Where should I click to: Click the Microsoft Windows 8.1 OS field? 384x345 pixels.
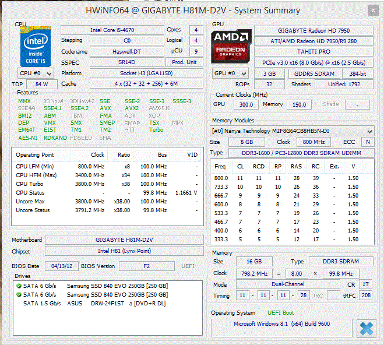[x=281, y=328]
